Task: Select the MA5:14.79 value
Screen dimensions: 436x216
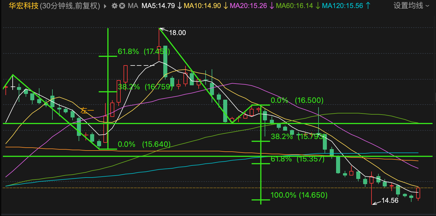Action: click(x=158, y=6)
